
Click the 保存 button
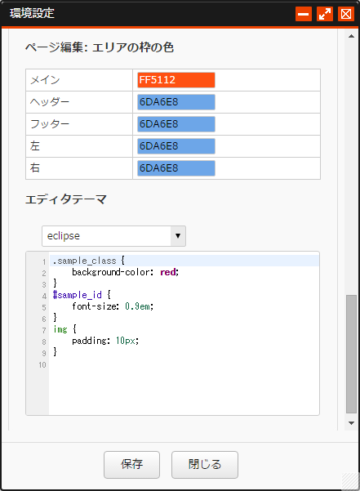(x=131, y=464)
